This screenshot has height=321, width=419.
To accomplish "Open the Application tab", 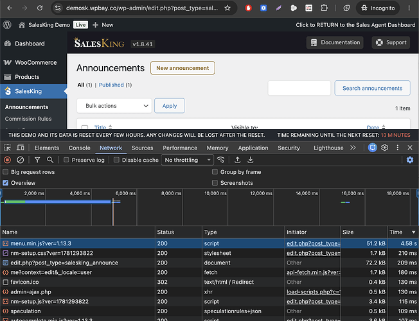I will (x=253, y=148).
